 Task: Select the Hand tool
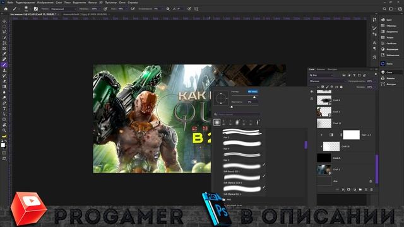(4, 125)
